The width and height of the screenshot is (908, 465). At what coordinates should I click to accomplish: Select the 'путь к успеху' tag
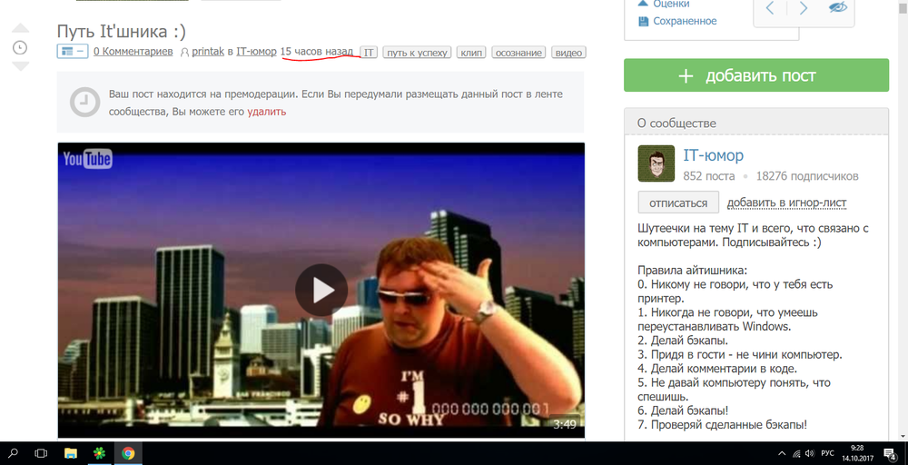(417, 53)
